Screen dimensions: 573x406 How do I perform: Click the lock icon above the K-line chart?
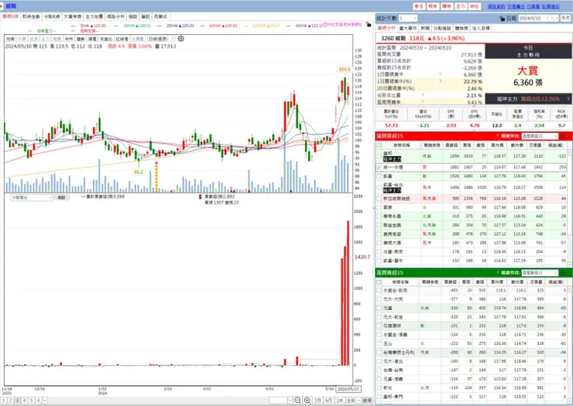[x=369, y=25]
